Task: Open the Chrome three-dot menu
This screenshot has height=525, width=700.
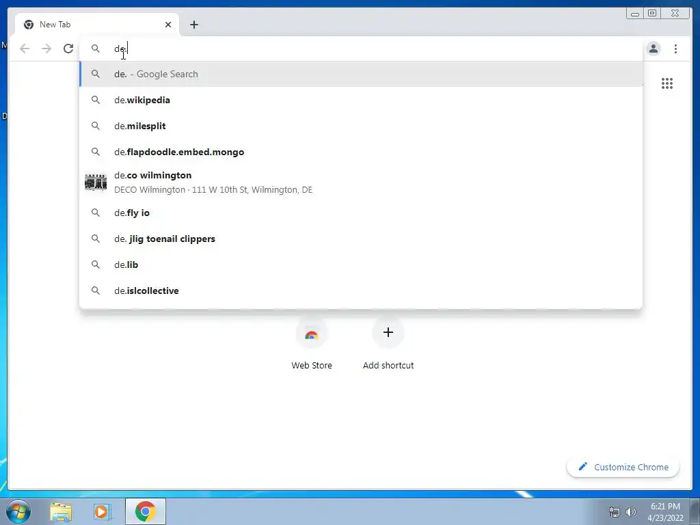Action: 675,49
